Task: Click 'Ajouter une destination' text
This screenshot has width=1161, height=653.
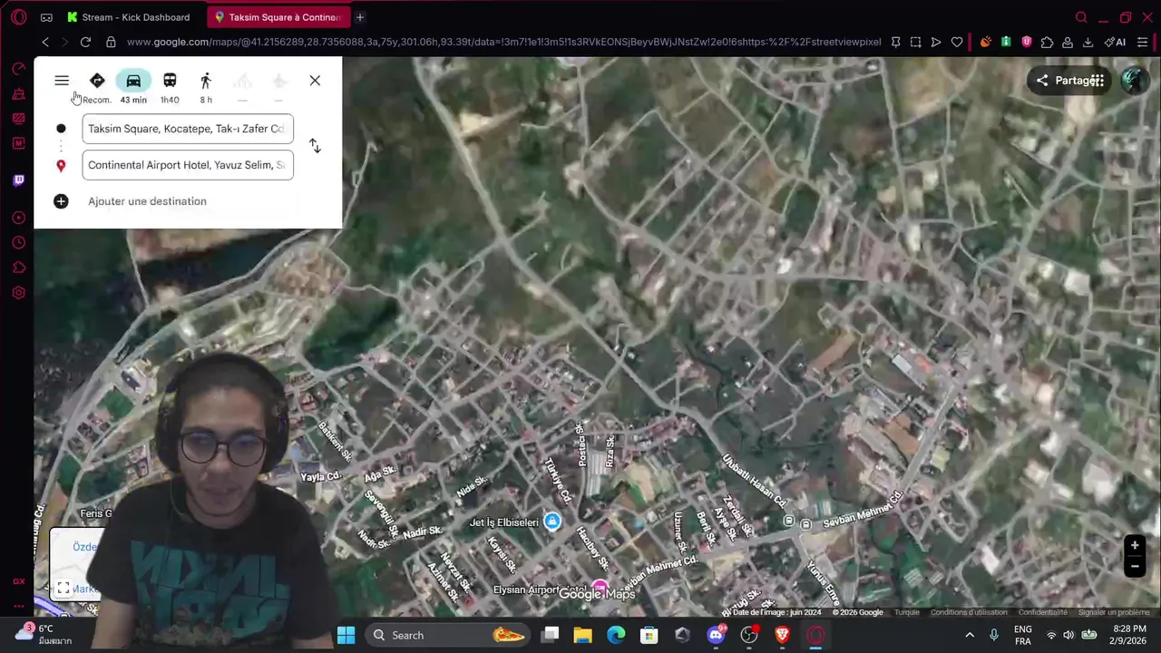Action: (x=147, y=201)
